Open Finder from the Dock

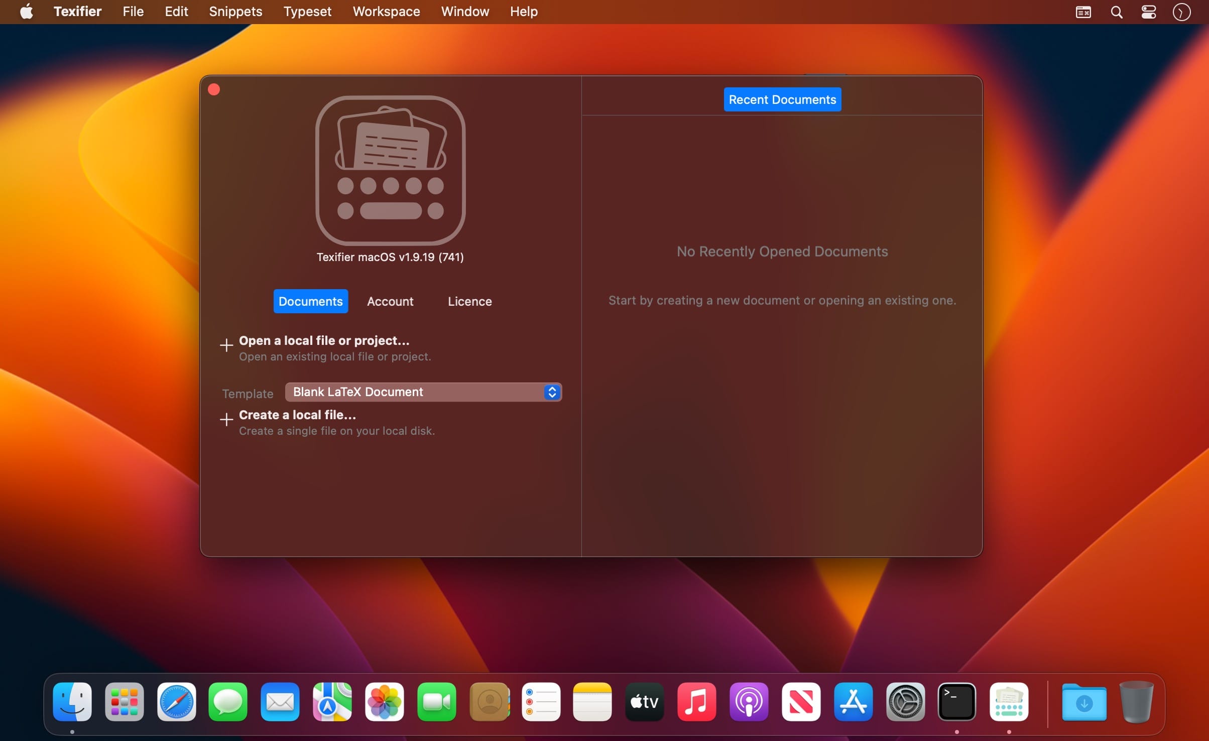(72, 702)
